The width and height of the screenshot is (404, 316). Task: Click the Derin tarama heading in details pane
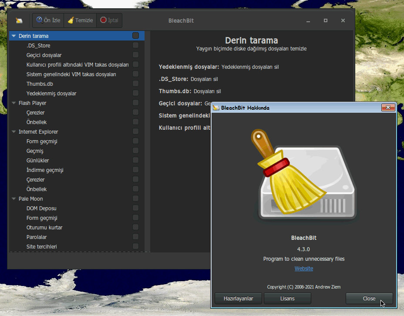(252, 40)
